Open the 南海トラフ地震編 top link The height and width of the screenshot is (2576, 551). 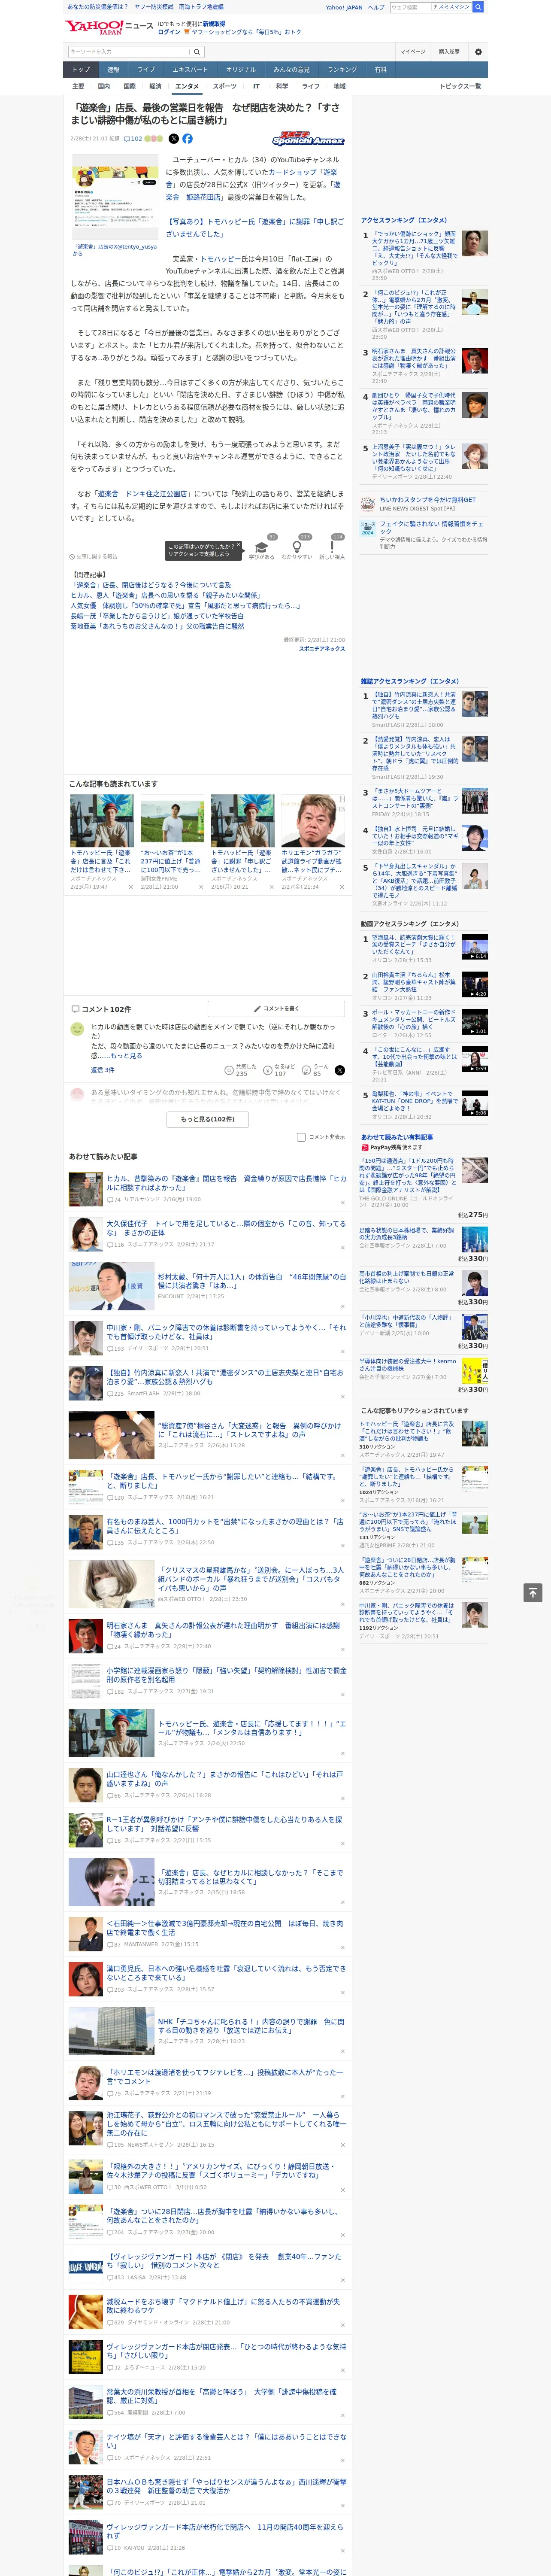point(201,7)
